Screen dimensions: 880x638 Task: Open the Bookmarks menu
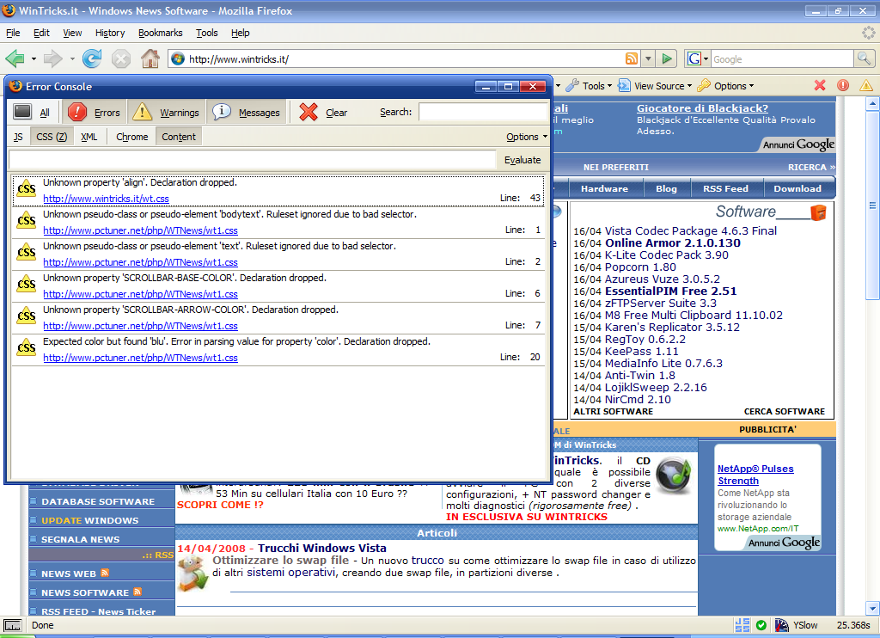(x=161, y=33)
